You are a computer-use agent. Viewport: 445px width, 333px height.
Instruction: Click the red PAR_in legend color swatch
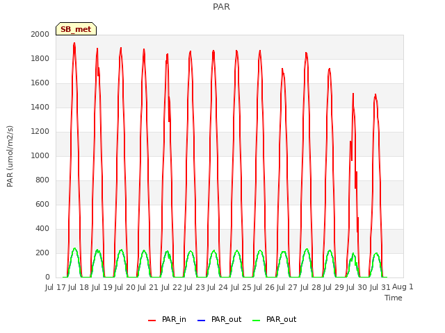tap(152, 321)
